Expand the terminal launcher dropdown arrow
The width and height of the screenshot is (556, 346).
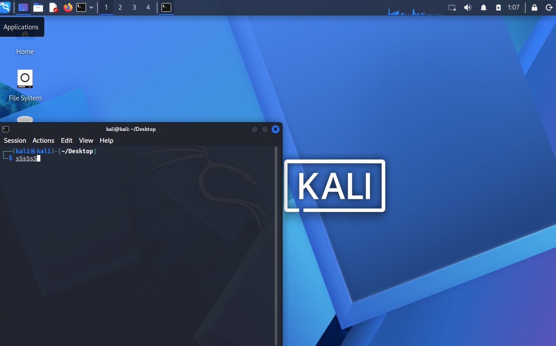point(91,7)
